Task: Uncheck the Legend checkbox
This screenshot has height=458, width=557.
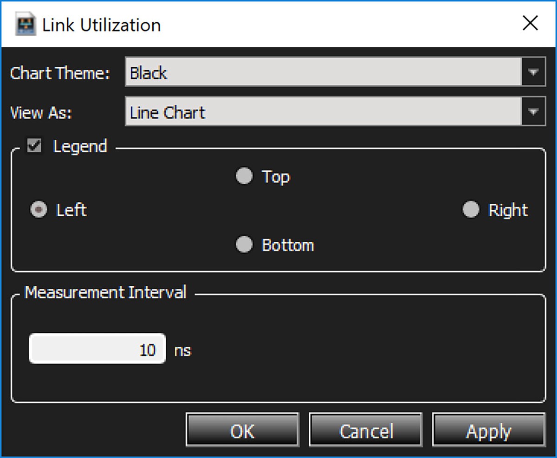Action: (x=34, y=146)
